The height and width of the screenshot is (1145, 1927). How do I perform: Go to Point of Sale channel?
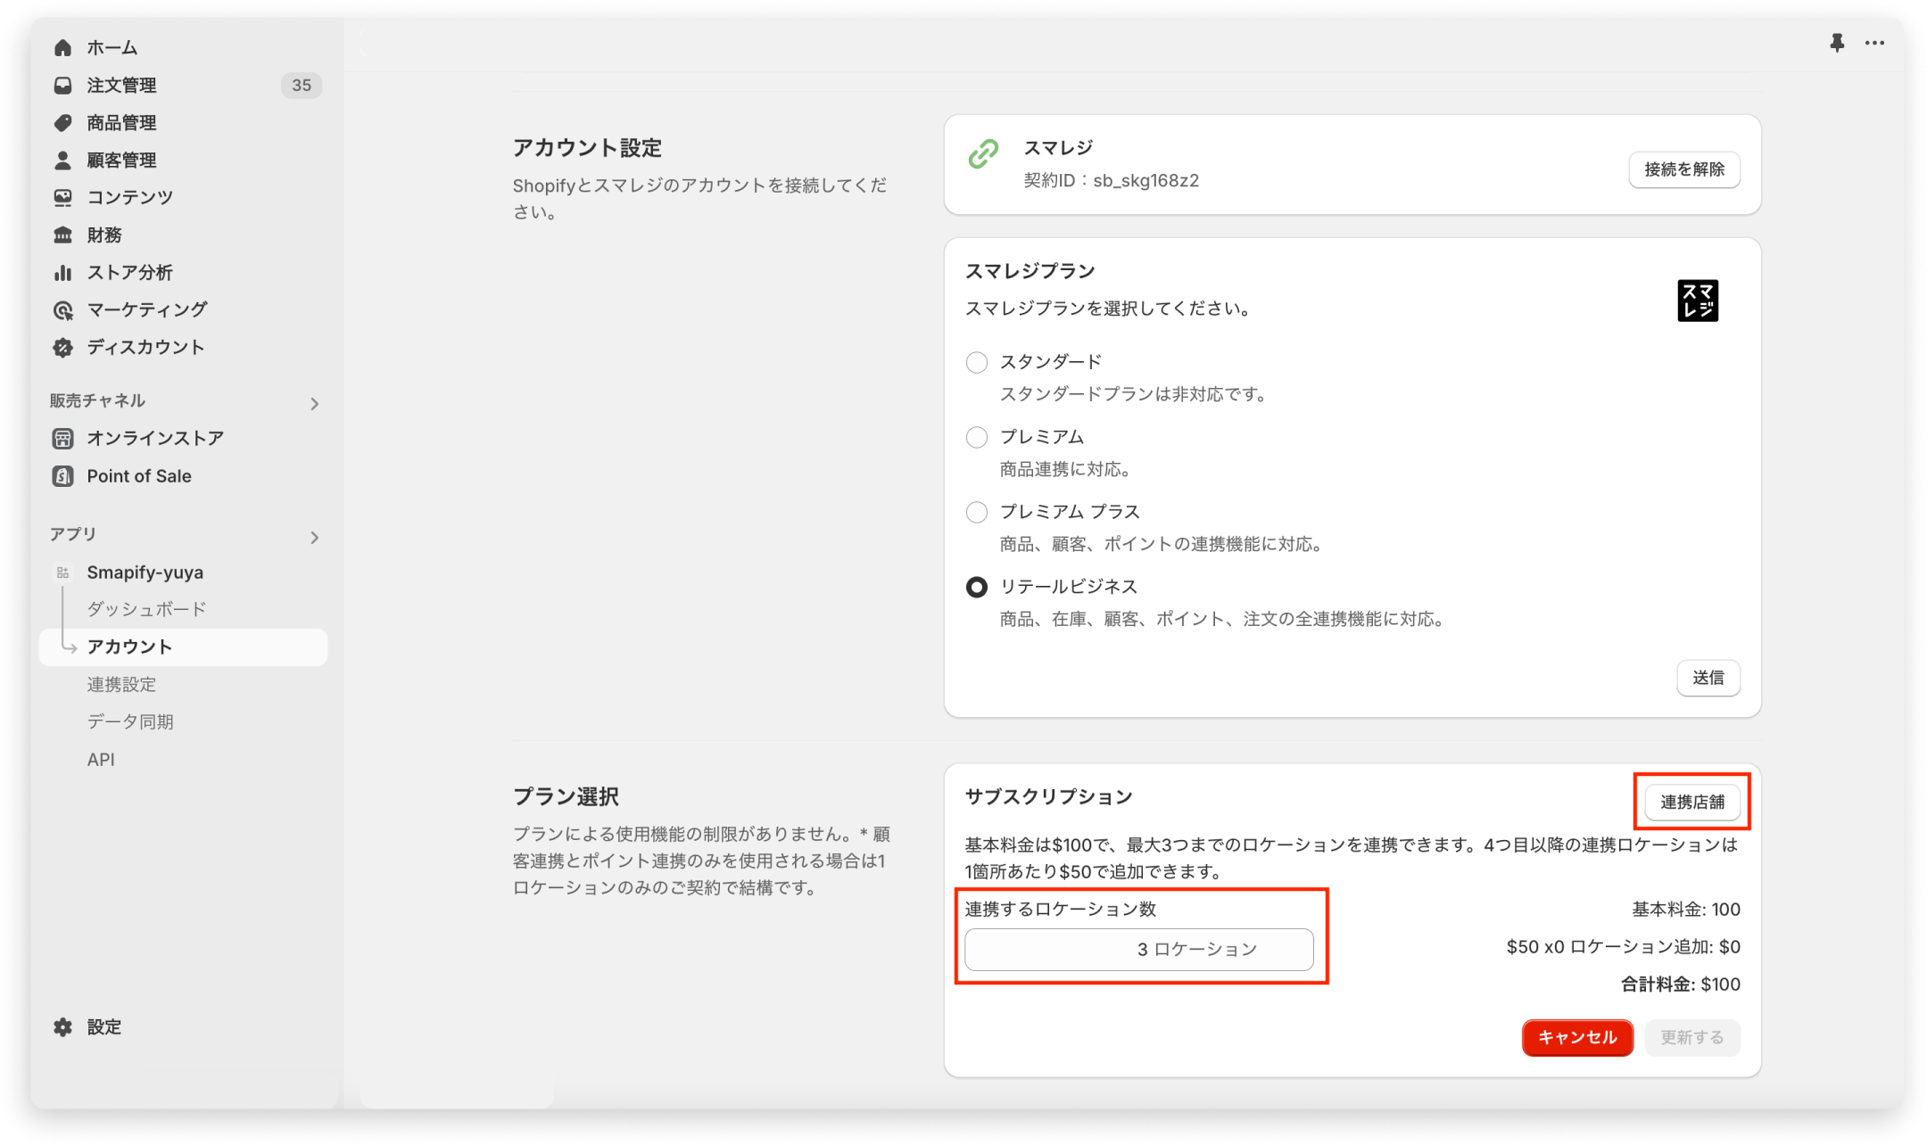pyautogui.click(x=139, y=475)
